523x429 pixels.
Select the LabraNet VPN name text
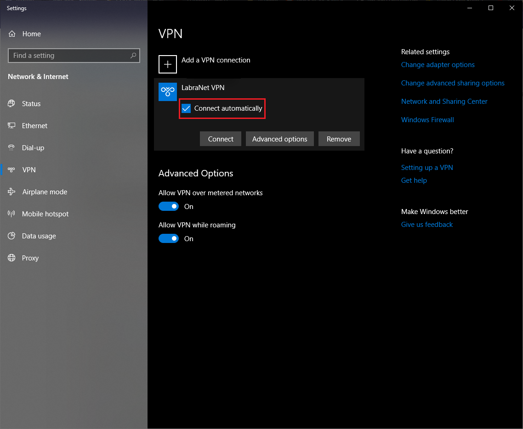click(203, 88)
